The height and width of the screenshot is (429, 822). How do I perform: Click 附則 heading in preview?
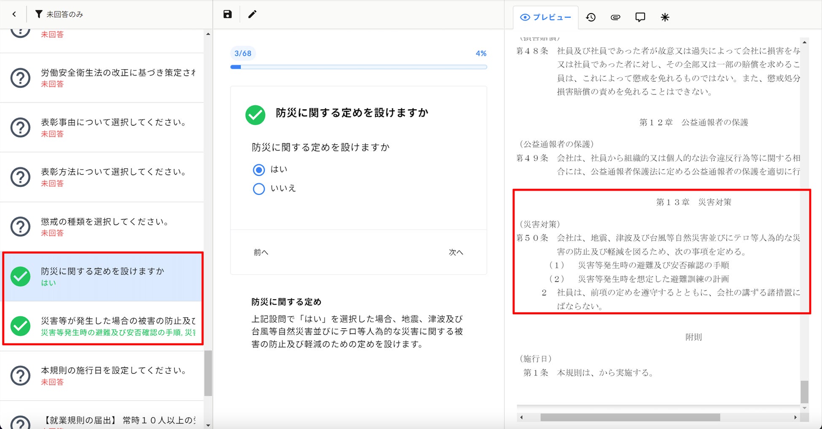(694, 337)
